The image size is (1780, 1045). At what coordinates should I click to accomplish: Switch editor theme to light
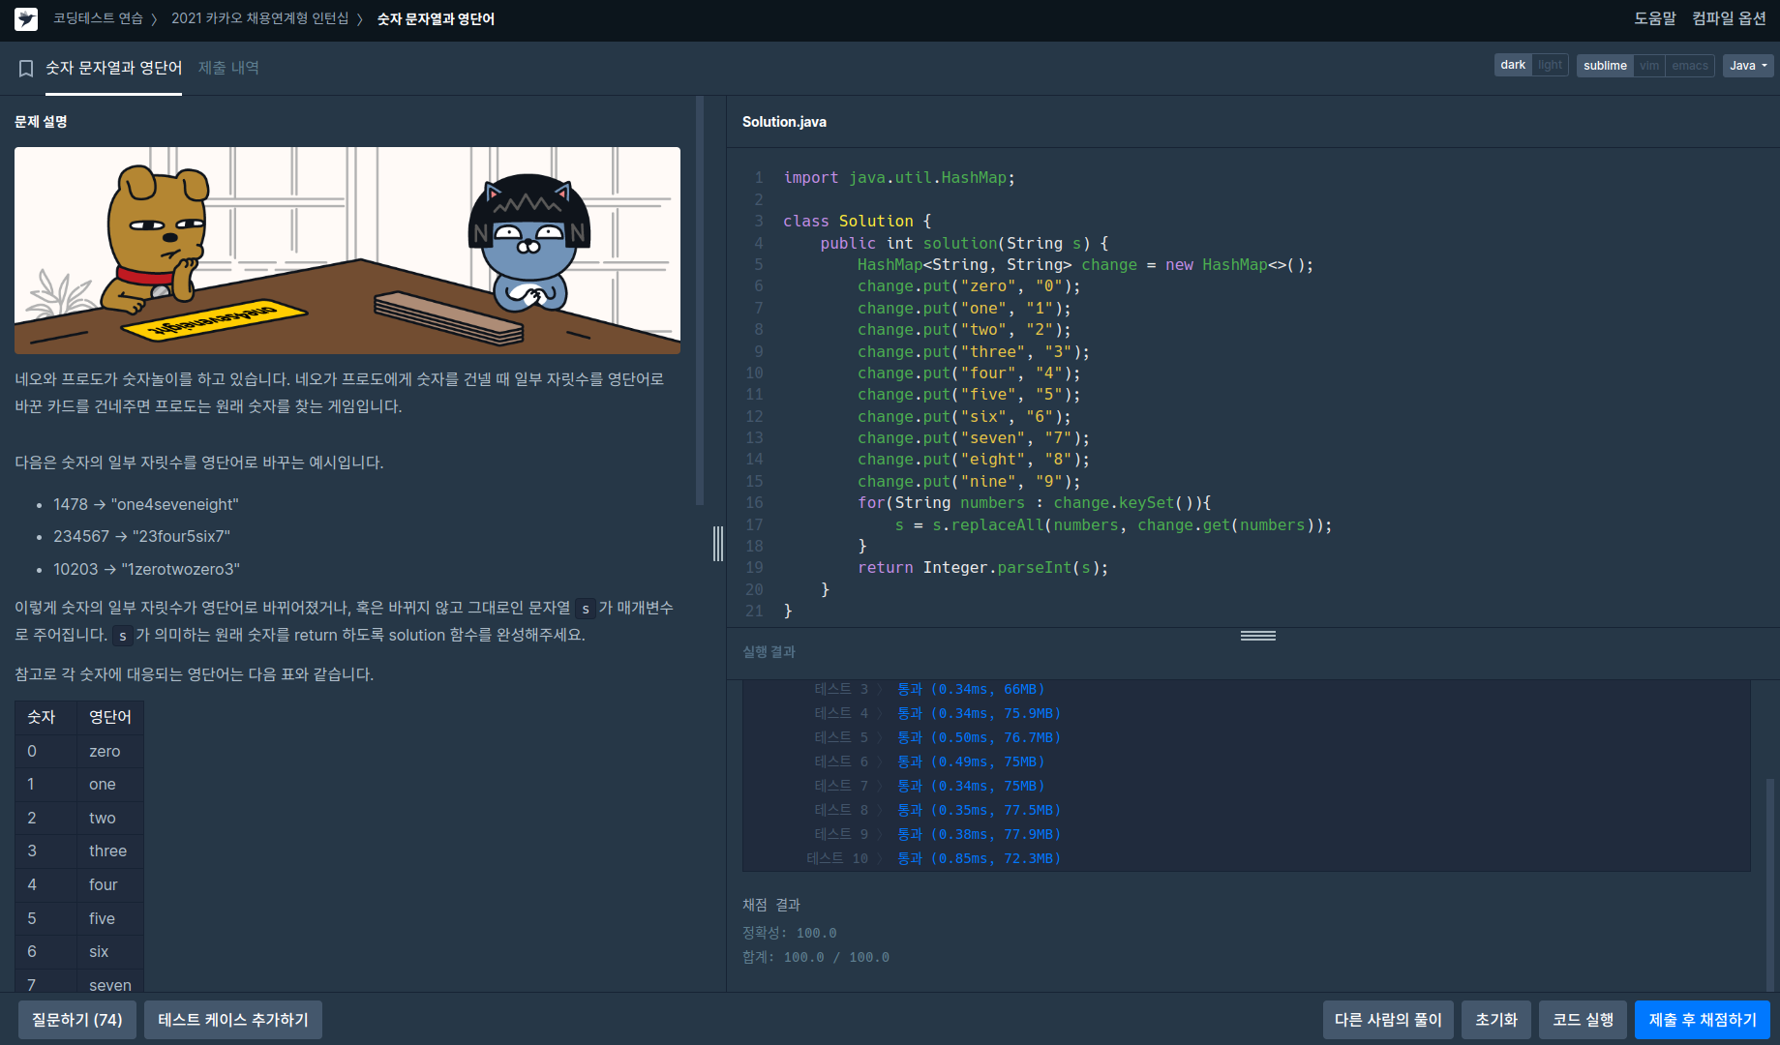1550,65
